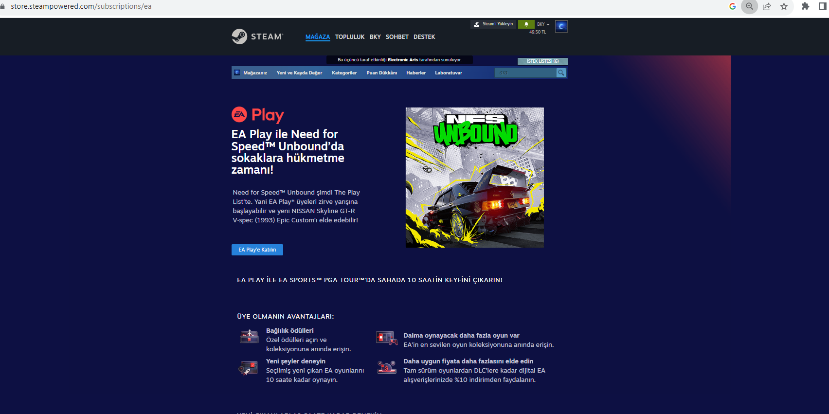
Task: Click the store search magnifier button
Action: pyautogui.click(x=561, y=72)
